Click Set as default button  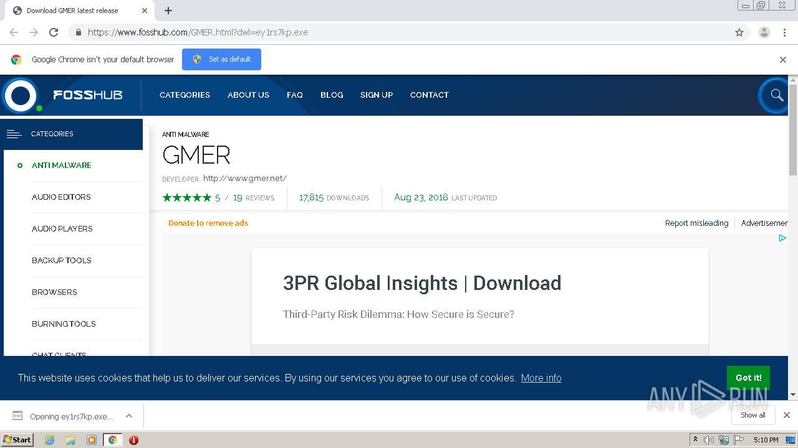[221, 59]
